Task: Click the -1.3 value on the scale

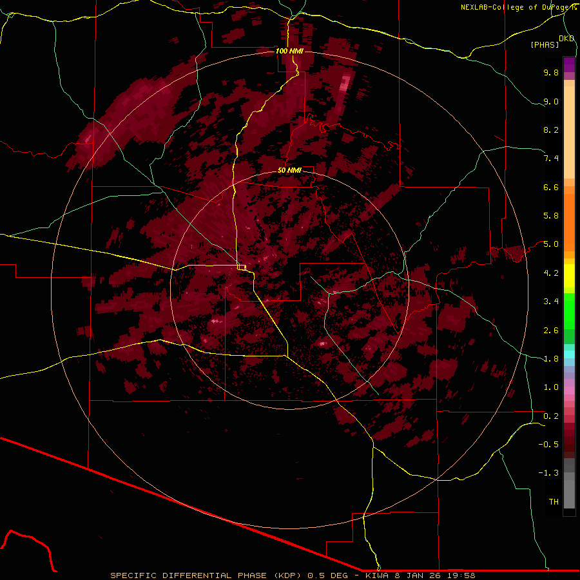Action: (x=548, y=473)
